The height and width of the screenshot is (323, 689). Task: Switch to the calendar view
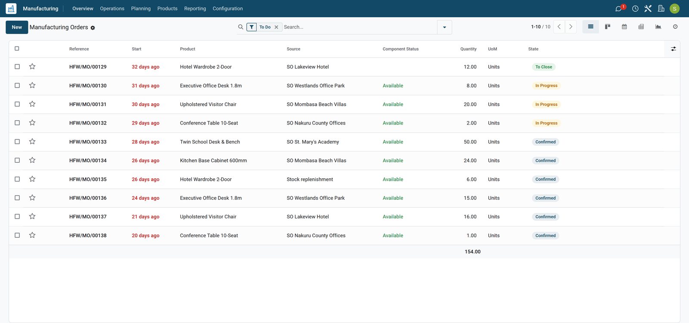pyautogui.click(x=624, y=27)
